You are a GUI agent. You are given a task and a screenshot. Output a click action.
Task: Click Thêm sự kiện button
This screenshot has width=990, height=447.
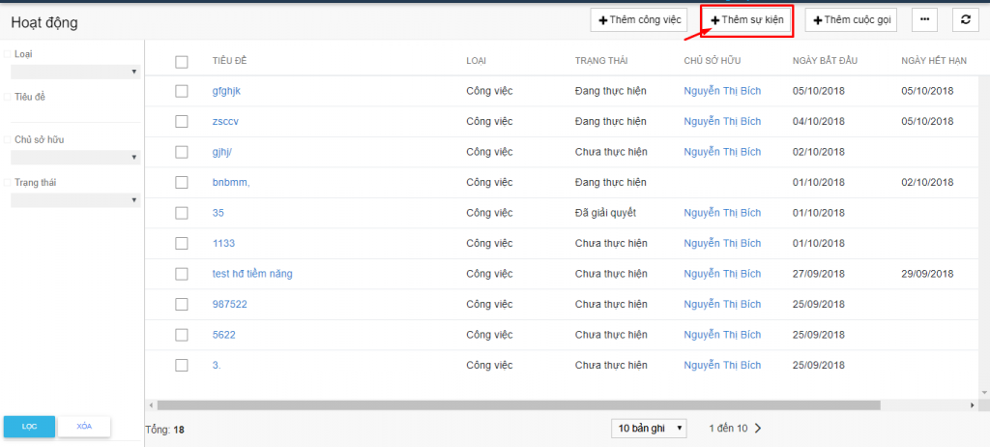(747, 20)
